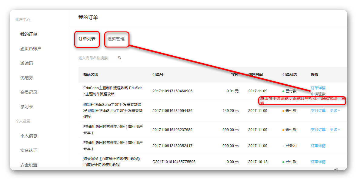Open the 退款管理 tab

point(116,39)
